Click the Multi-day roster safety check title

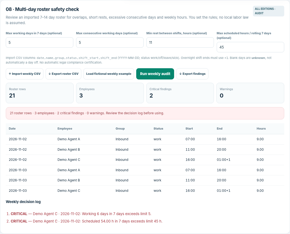click(42, 9)
